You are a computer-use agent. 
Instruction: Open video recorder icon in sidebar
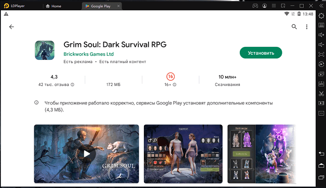(321, 103)
